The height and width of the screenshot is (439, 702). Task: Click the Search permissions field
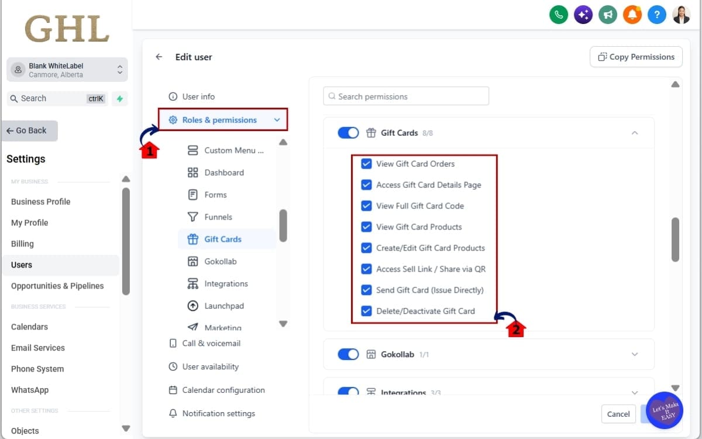coord(406,97)
